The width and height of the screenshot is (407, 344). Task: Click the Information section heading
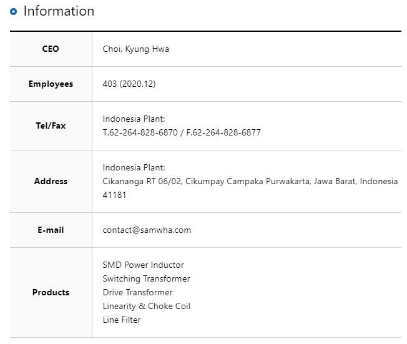[59, 11]
